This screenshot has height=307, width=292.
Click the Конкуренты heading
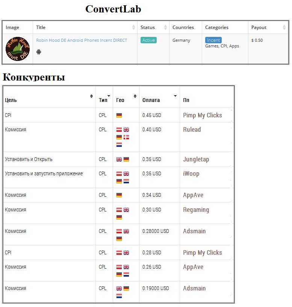[x=34, y=77]
